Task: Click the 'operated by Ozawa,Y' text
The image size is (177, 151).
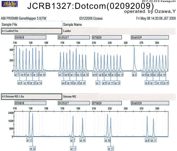Action: (x=150, y=11)
